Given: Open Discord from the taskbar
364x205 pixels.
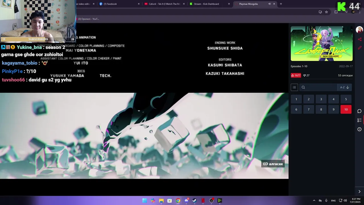Looking at the screenshot, I should 186,200.
